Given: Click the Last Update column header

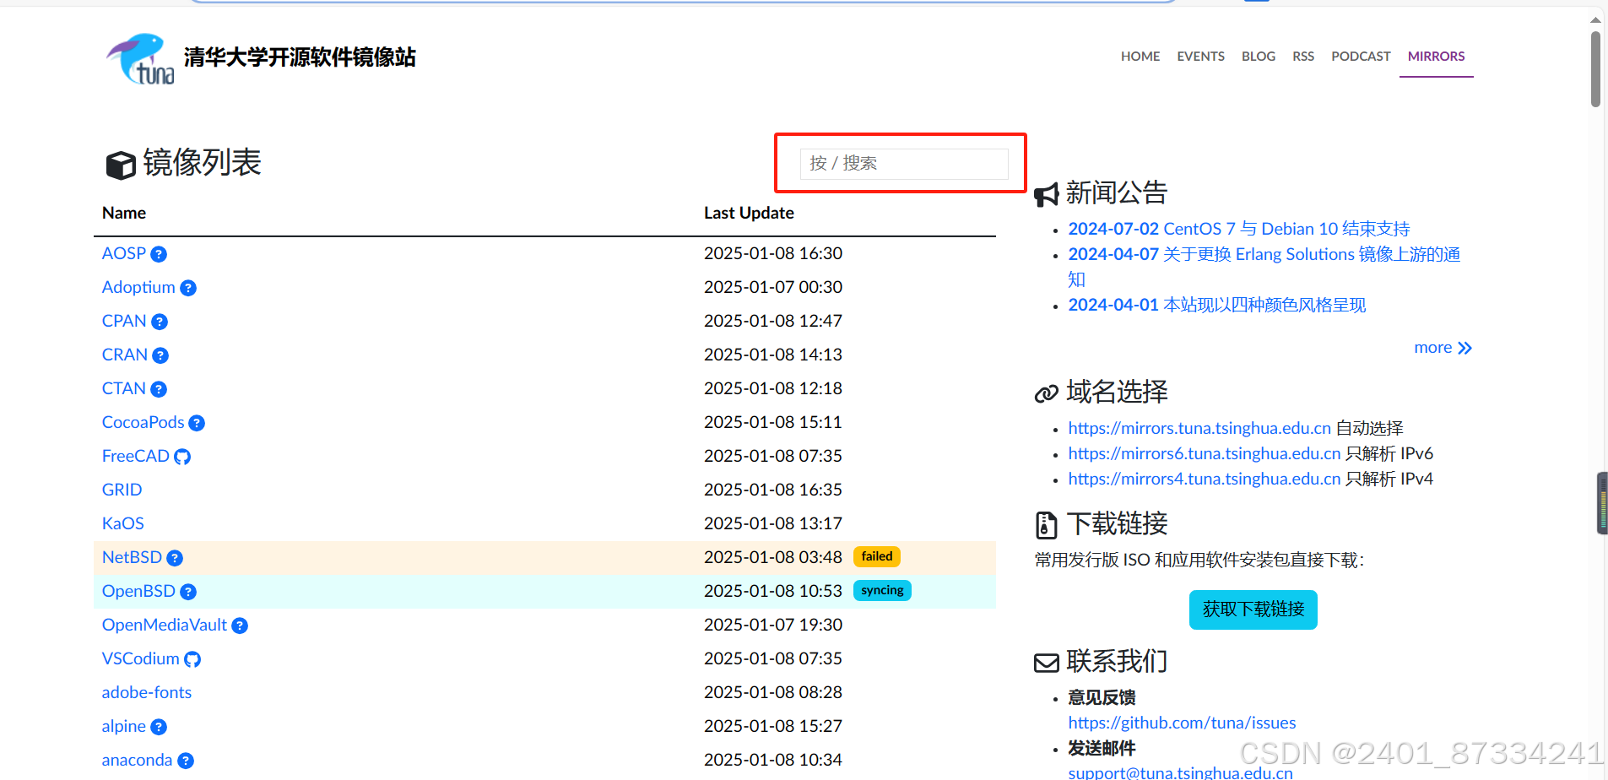Looking at the screenshot, I should [749, 213].
